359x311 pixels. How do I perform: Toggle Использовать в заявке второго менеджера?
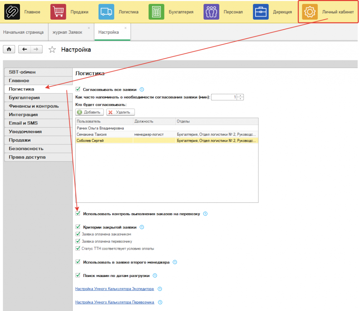coord(78,262)
